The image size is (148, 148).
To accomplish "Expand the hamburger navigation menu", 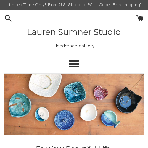I will pyautogui.click(x=74, y=64).
